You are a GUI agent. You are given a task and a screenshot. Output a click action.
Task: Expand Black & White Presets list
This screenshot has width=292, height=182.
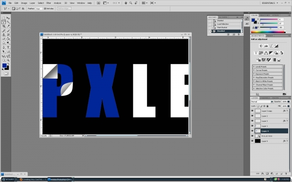pos(254,81)
